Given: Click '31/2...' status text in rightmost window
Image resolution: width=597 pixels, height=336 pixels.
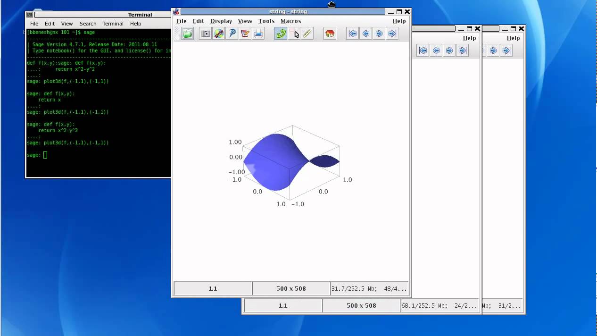Looking at the screenshot, I should (x=510, y=305).
